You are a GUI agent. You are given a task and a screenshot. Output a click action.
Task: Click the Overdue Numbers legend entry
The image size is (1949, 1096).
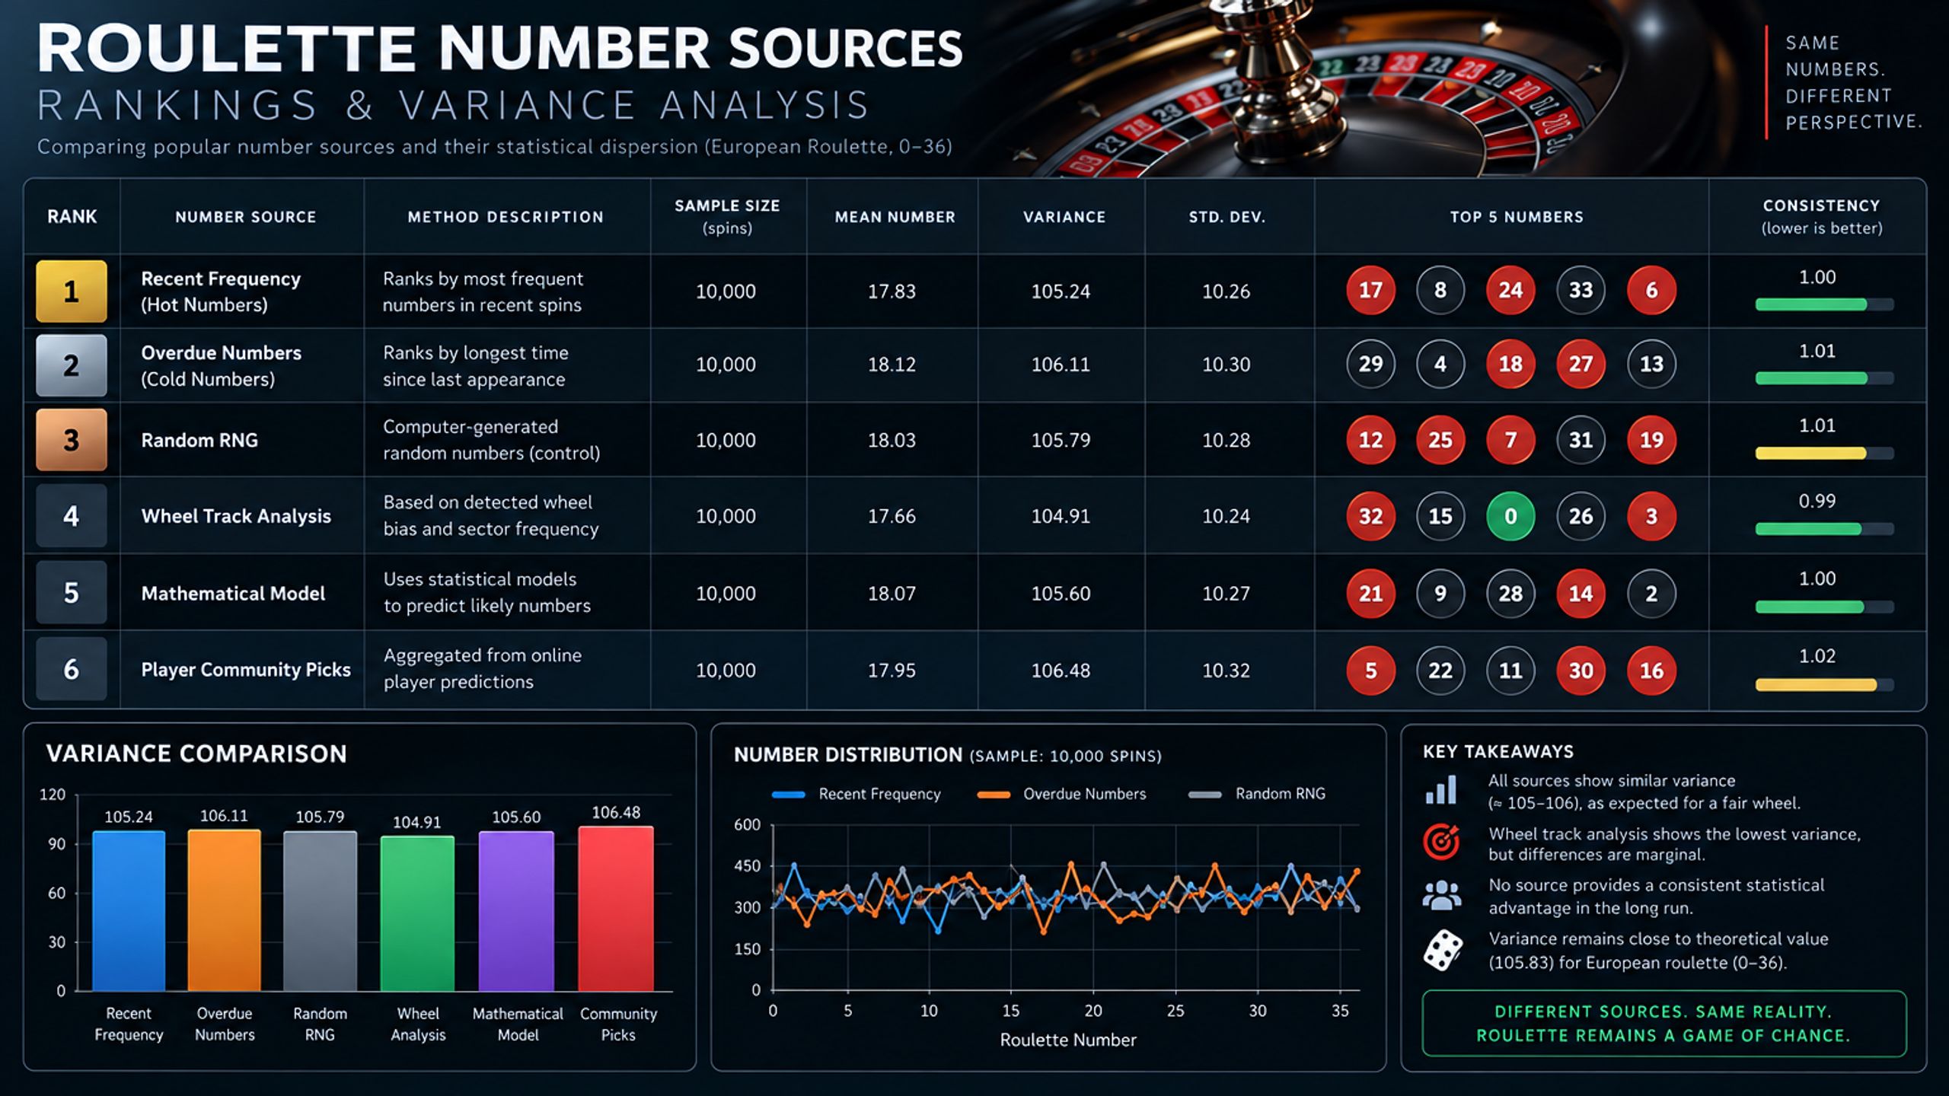click(1061, 794)
